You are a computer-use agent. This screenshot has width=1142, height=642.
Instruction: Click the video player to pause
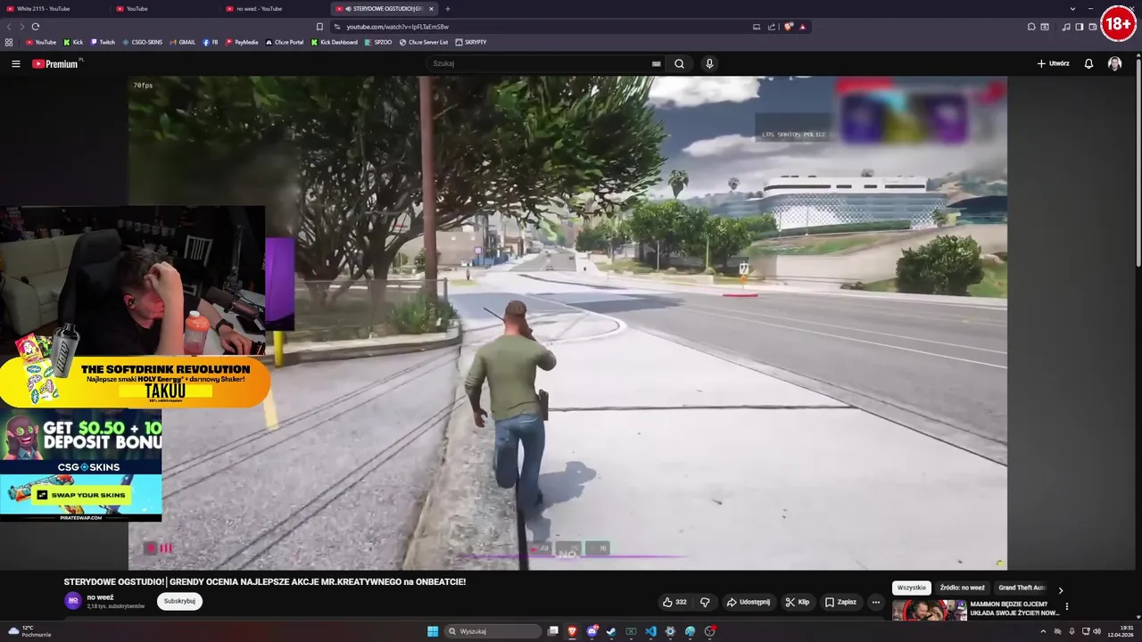(x=567, y=323)
